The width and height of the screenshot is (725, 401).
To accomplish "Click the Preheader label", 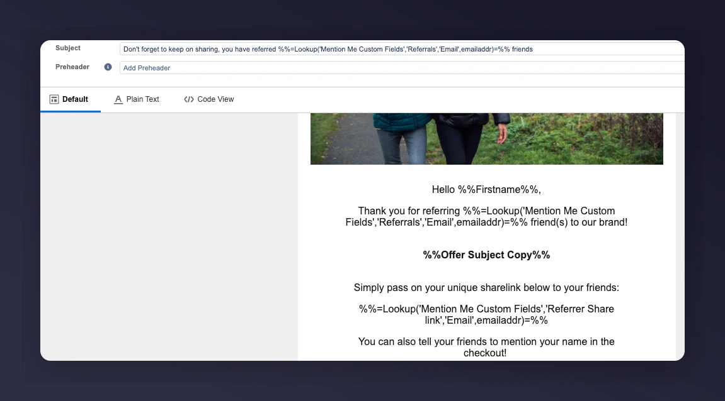I will coord(72,67).
